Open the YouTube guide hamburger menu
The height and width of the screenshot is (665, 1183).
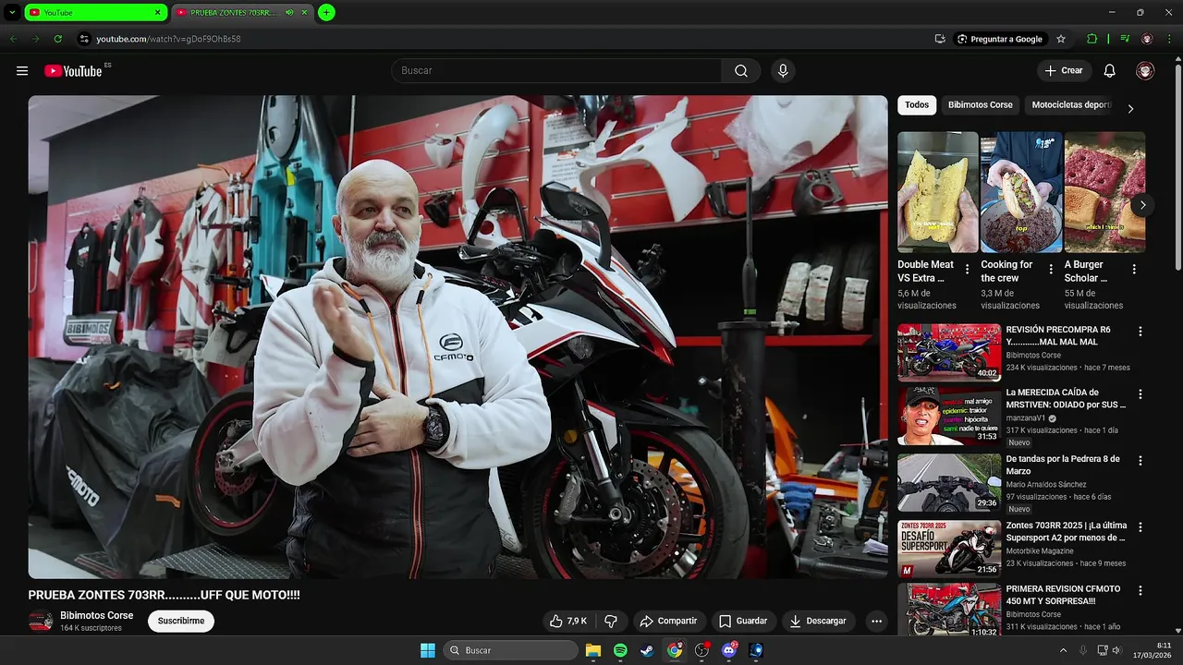coord(22,71)
